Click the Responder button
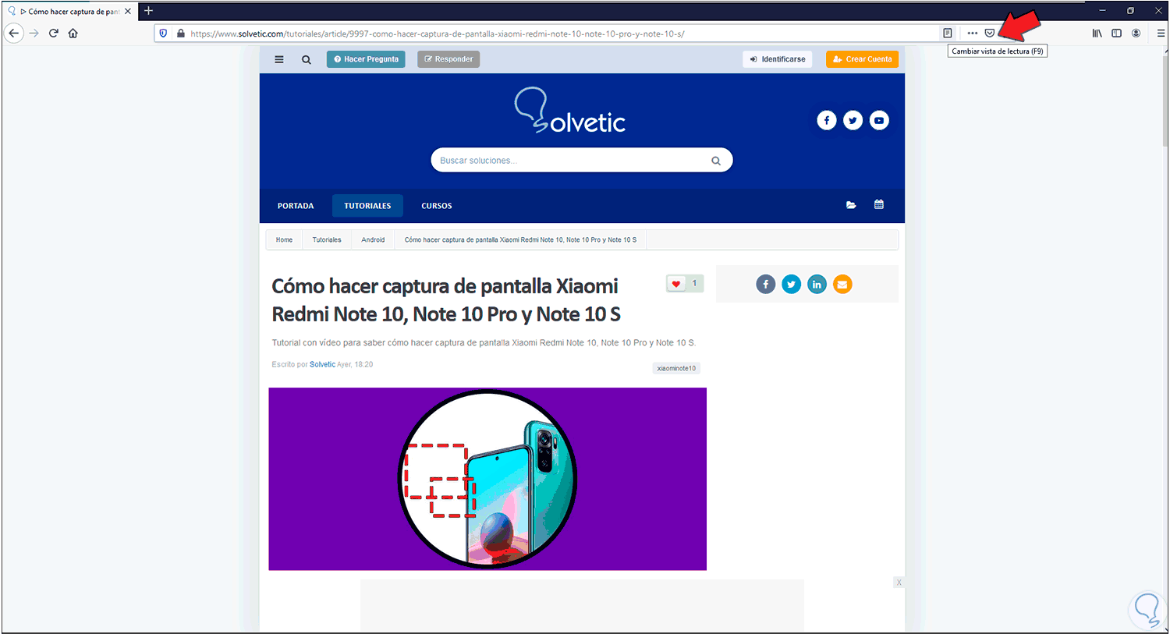 coord(448,59)
